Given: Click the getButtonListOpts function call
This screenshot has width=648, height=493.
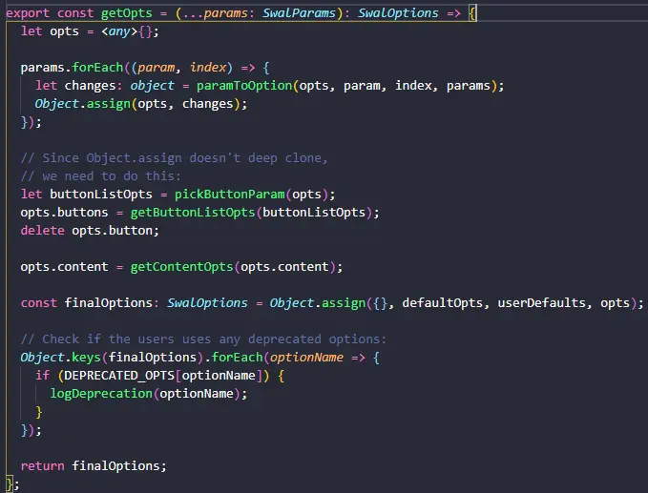Looking at the screenshot, I should 193,213.
